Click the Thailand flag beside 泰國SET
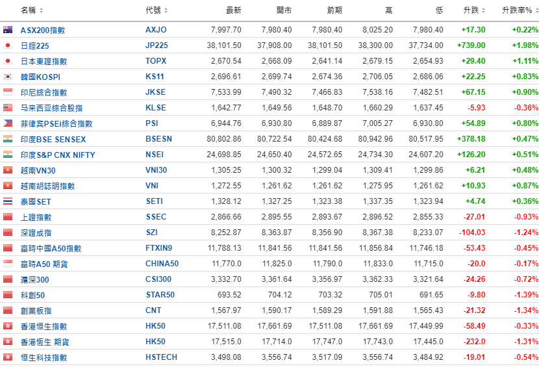The width and height of the screenshot is (539, 367). (8, 201)
